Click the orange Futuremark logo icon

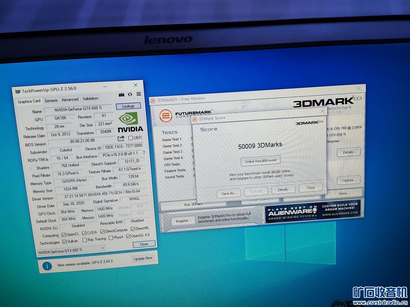point(166,116)
